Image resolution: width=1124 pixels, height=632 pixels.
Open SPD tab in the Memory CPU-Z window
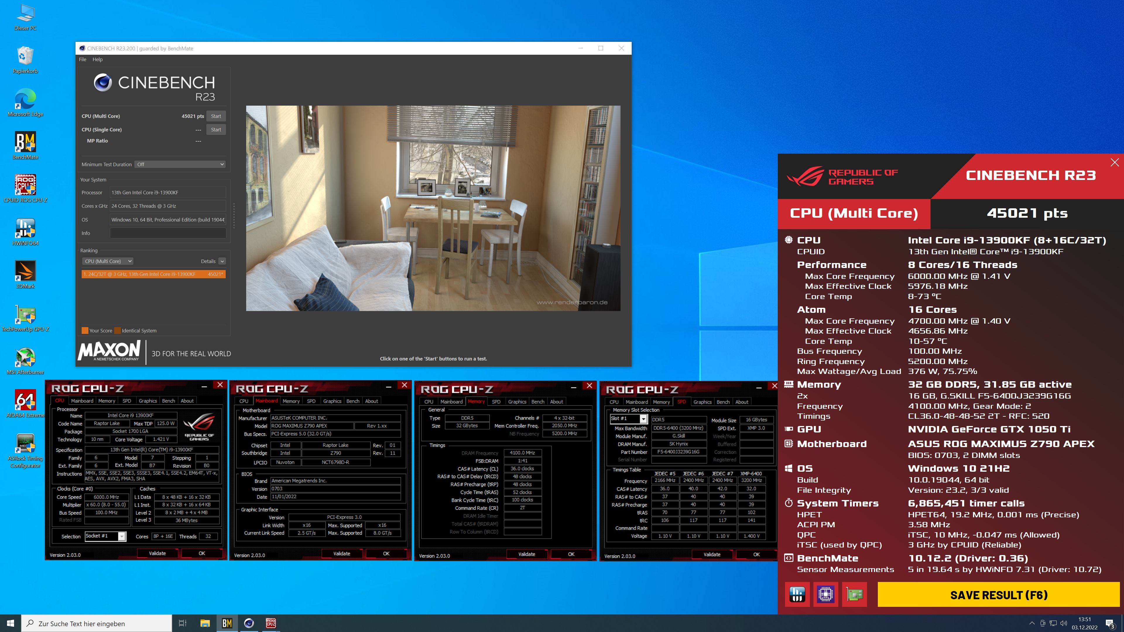496,402
